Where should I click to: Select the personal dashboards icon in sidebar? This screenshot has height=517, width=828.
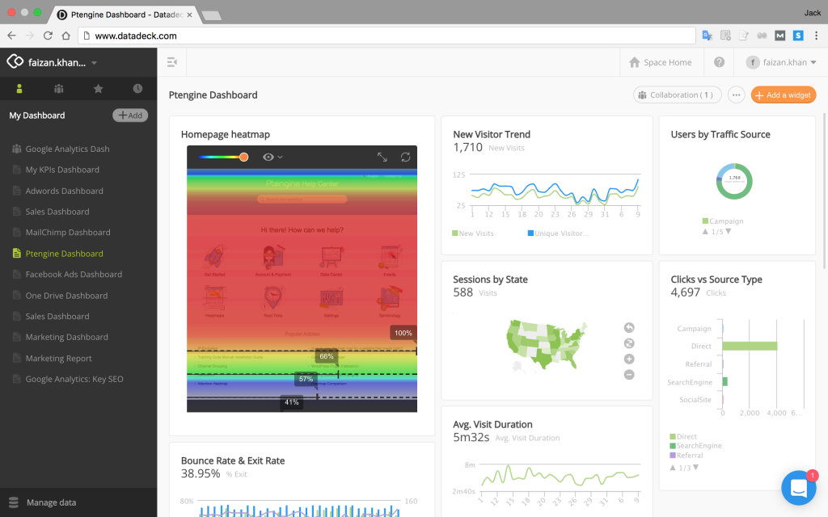click(19, 89)
